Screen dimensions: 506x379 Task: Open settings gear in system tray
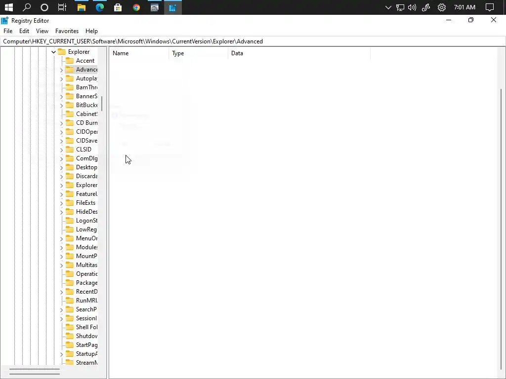(441, 7)
